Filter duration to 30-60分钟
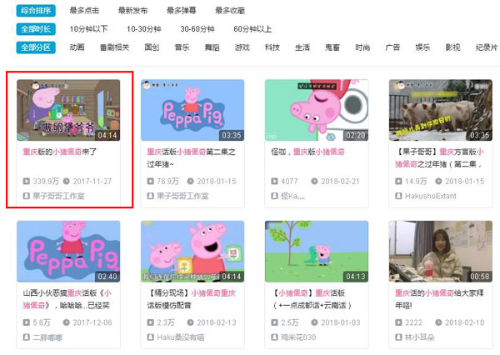500x355 pixels. [198, 29]
